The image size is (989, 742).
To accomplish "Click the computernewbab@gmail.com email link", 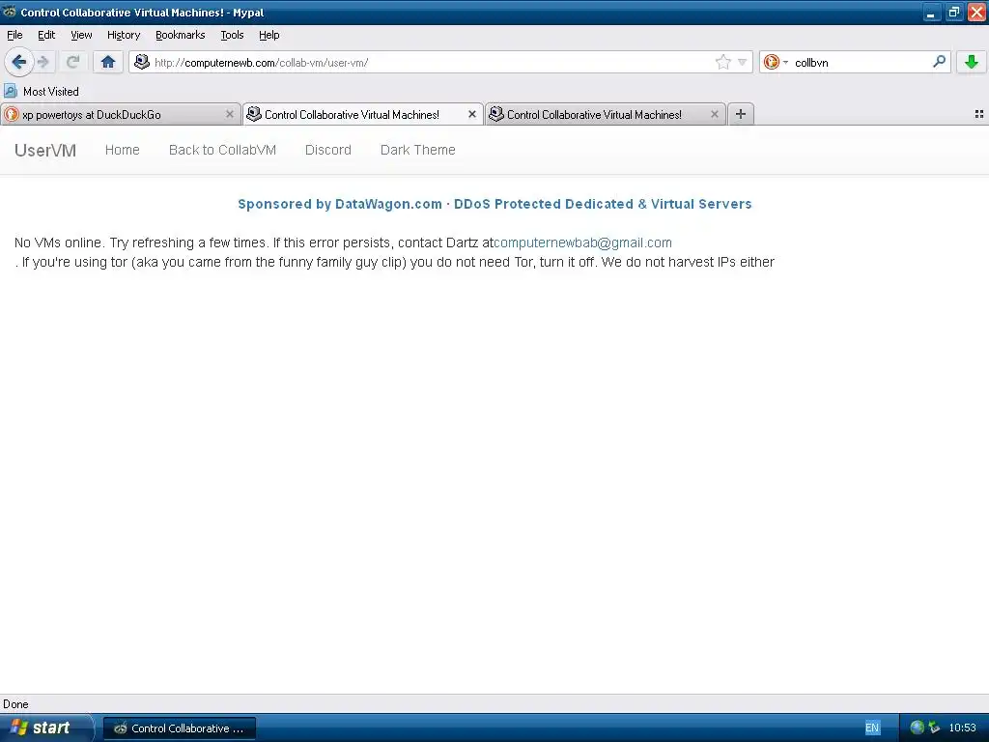I will (582, 243).
